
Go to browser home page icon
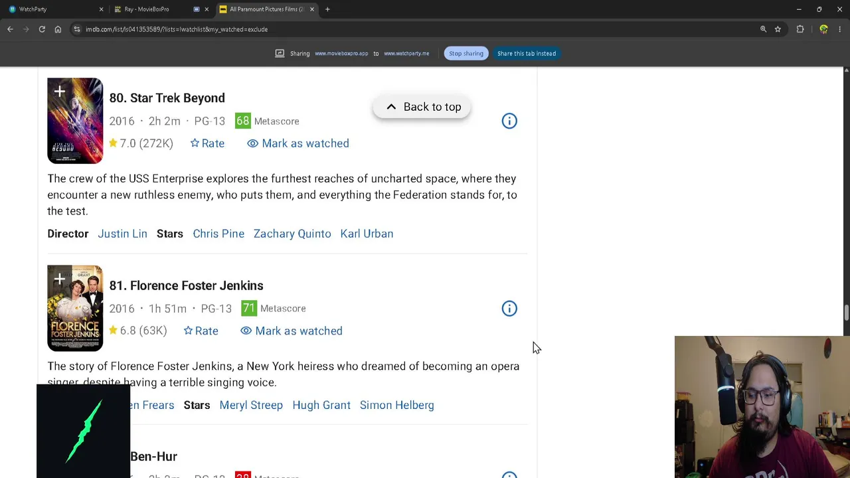point(58,29)
